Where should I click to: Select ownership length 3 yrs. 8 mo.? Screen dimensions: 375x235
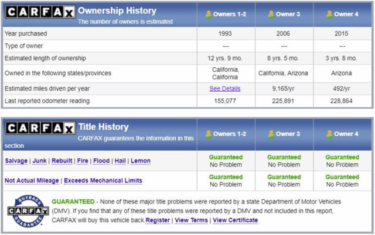point(341,58)
